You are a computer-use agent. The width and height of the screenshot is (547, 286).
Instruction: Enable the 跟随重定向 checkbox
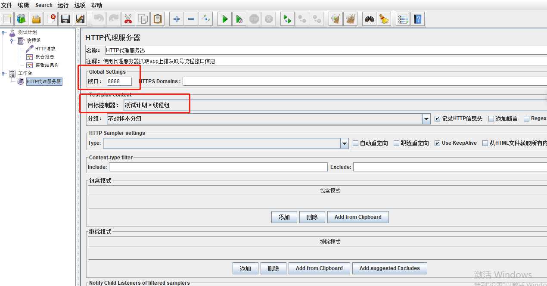pyautogui.click(x=396, y=143)
